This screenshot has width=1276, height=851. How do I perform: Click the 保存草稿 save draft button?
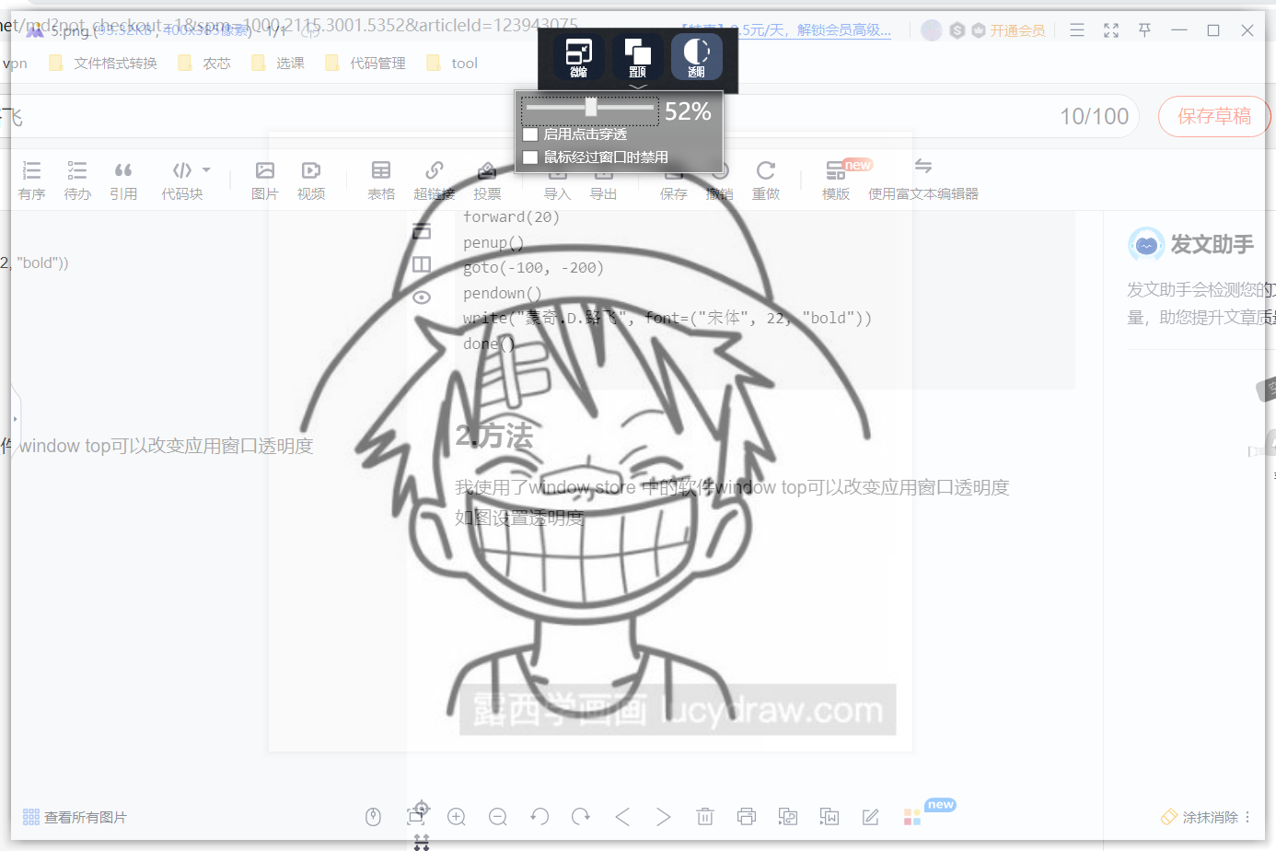click(1214, 116)
